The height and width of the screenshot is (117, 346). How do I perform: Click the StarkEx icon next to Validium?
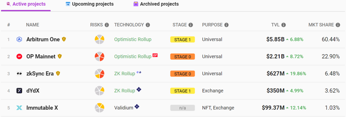tap(137, 107)
